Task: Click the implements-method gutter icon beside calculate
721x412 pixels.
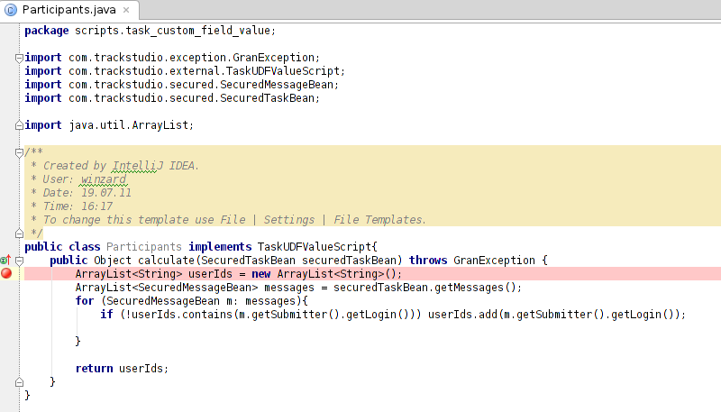Action: click(x=5, y=260)
